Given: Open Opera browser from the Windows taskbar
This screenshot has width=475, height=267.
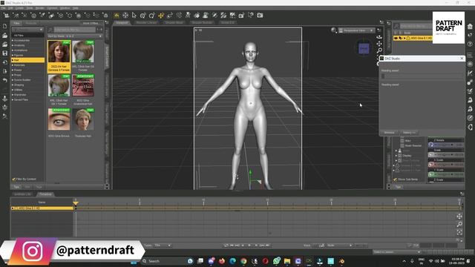Looking at the screenshot, I should tap(266, 261).
